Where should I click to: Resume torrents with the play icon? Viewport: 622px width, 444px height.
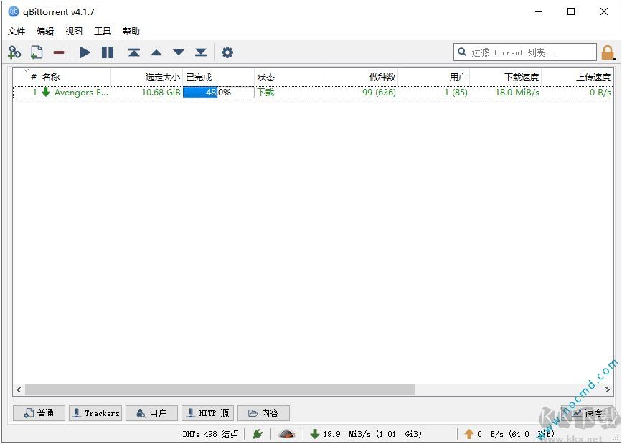(85, 52)
